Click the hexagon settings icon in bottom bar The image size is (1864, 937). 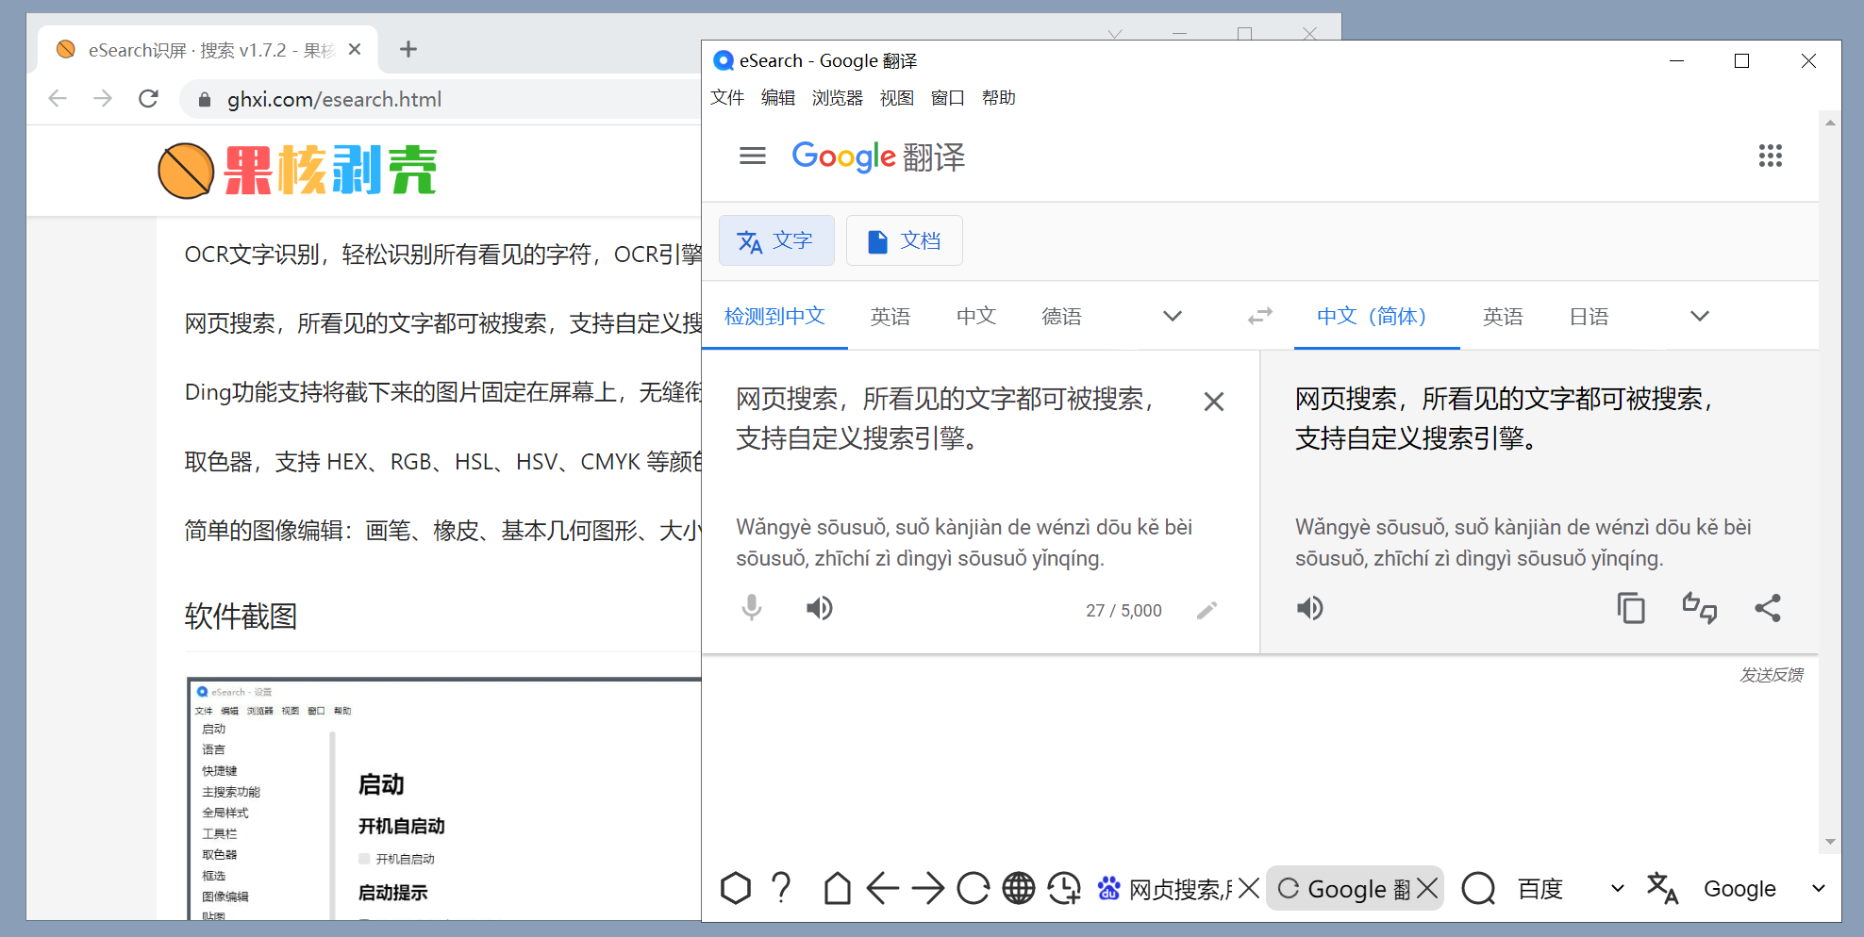point(735,888)
